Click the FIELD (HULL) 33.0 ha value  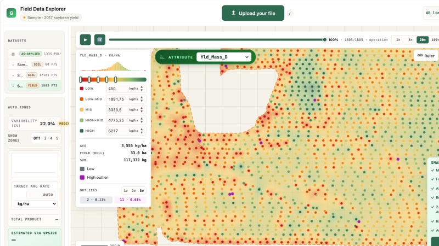(138, 153)
